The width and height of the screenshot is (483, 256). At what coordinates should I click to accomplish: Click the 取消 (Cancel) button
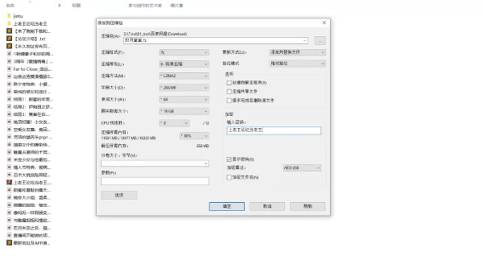click(267, 206)
